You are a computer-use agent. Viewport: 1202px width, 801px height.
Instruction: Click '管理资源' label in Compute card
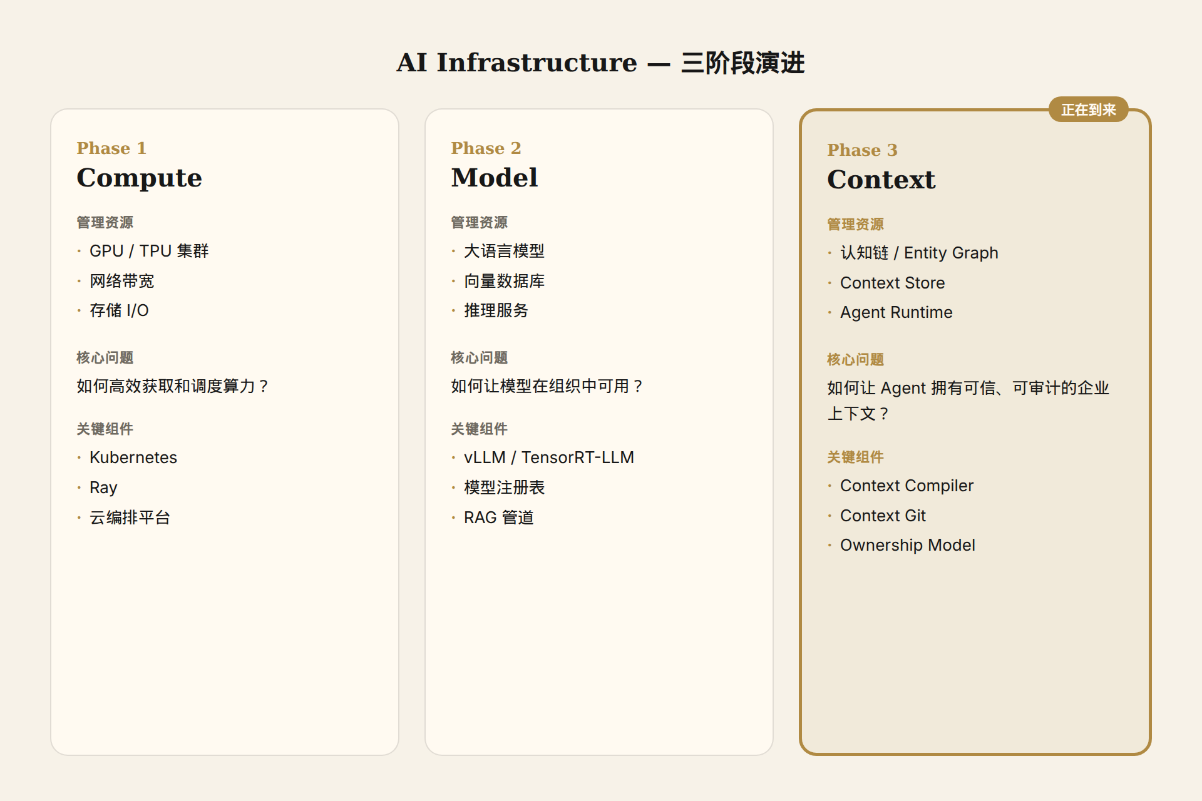pos(105,222)
